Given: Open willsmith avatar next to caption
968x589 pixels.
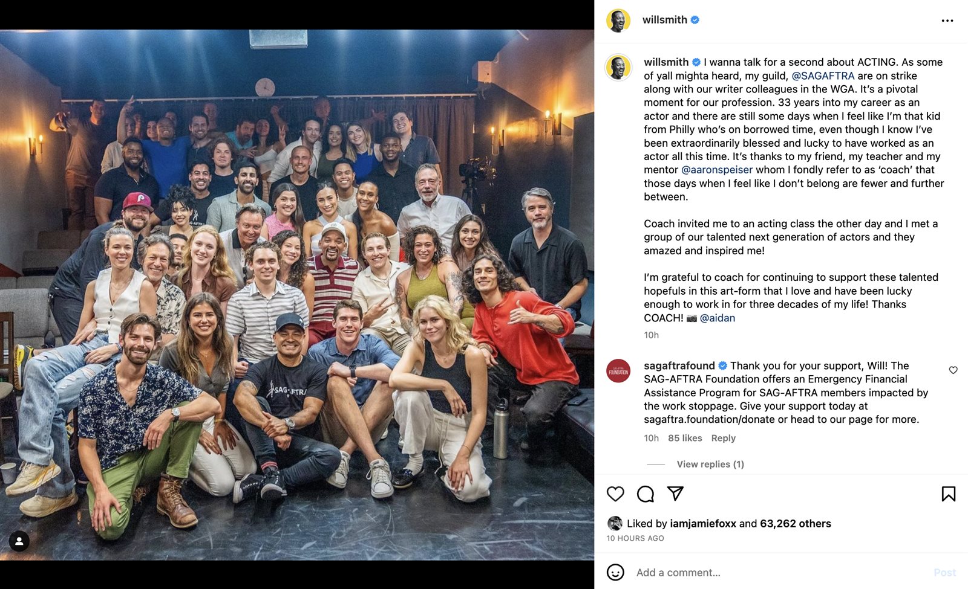Looking at the screenshot, I should 618,67.
